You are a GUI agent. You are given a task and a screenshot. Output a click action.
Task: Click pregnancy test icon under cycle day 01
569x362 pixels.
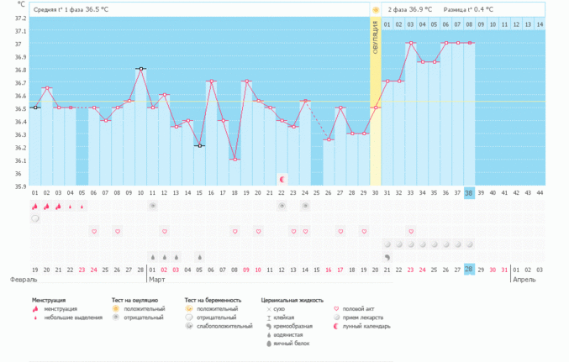click(x=35, y=218)
